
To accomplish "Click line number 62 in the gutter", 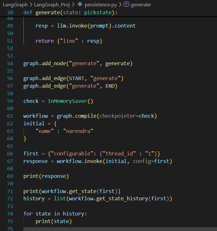I will point(10,124).
